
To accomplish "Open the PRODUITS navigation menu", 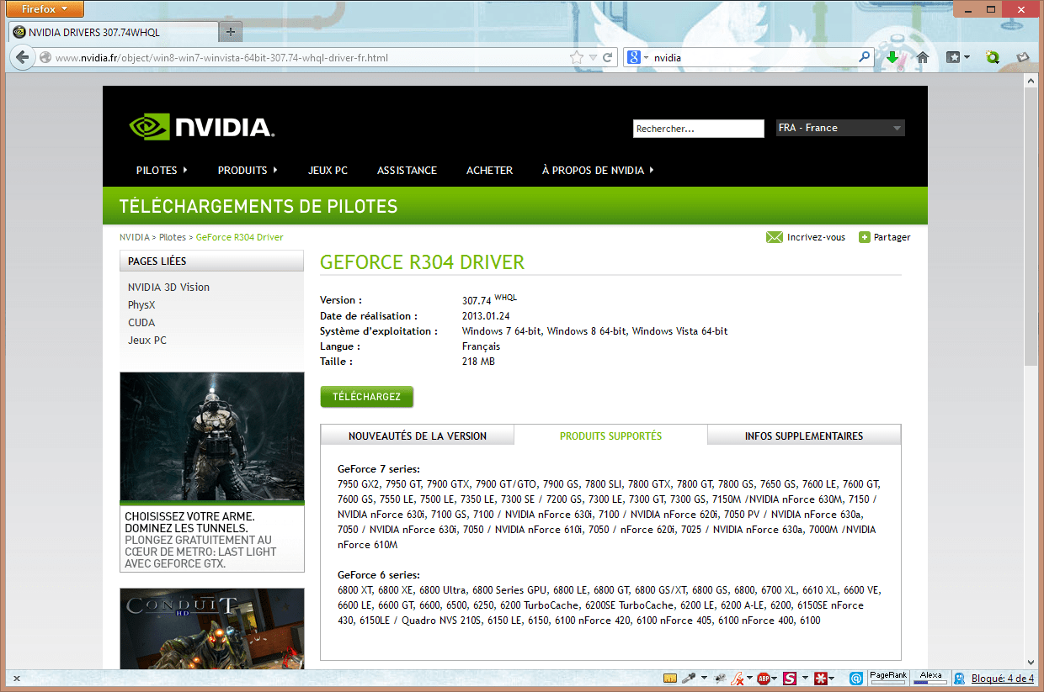I will [x=248, y=170].
